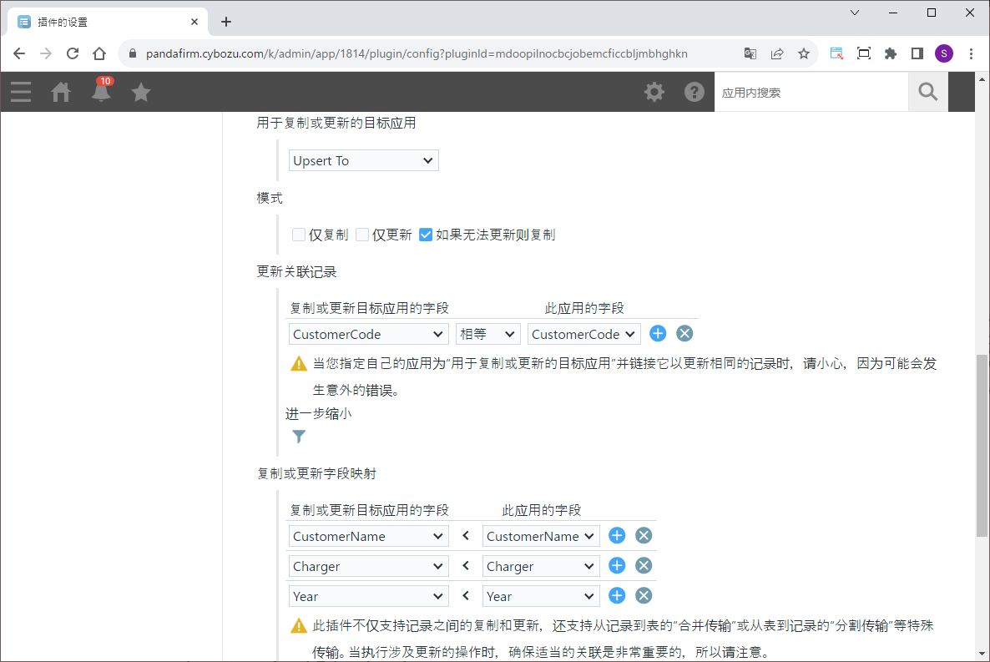Open the 相等 operator dropdown

pyautogui.click(x=487, y=334)
